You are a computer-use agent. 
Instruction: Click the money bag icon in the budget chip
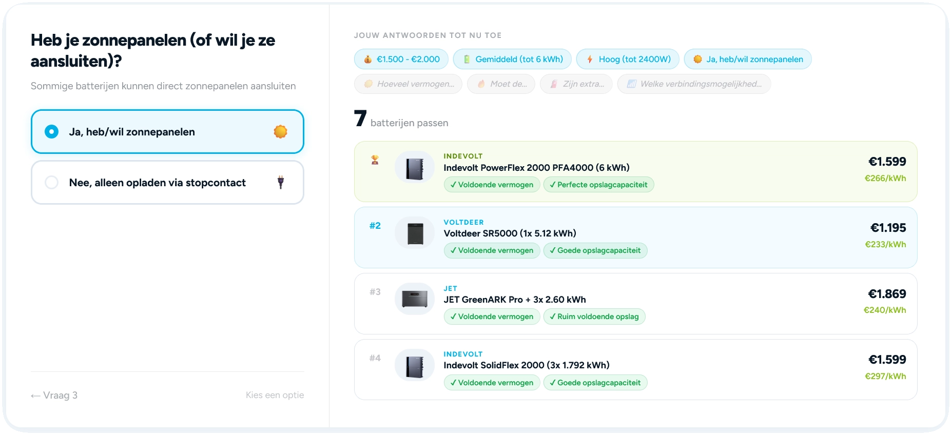click(x=368, y=60)
